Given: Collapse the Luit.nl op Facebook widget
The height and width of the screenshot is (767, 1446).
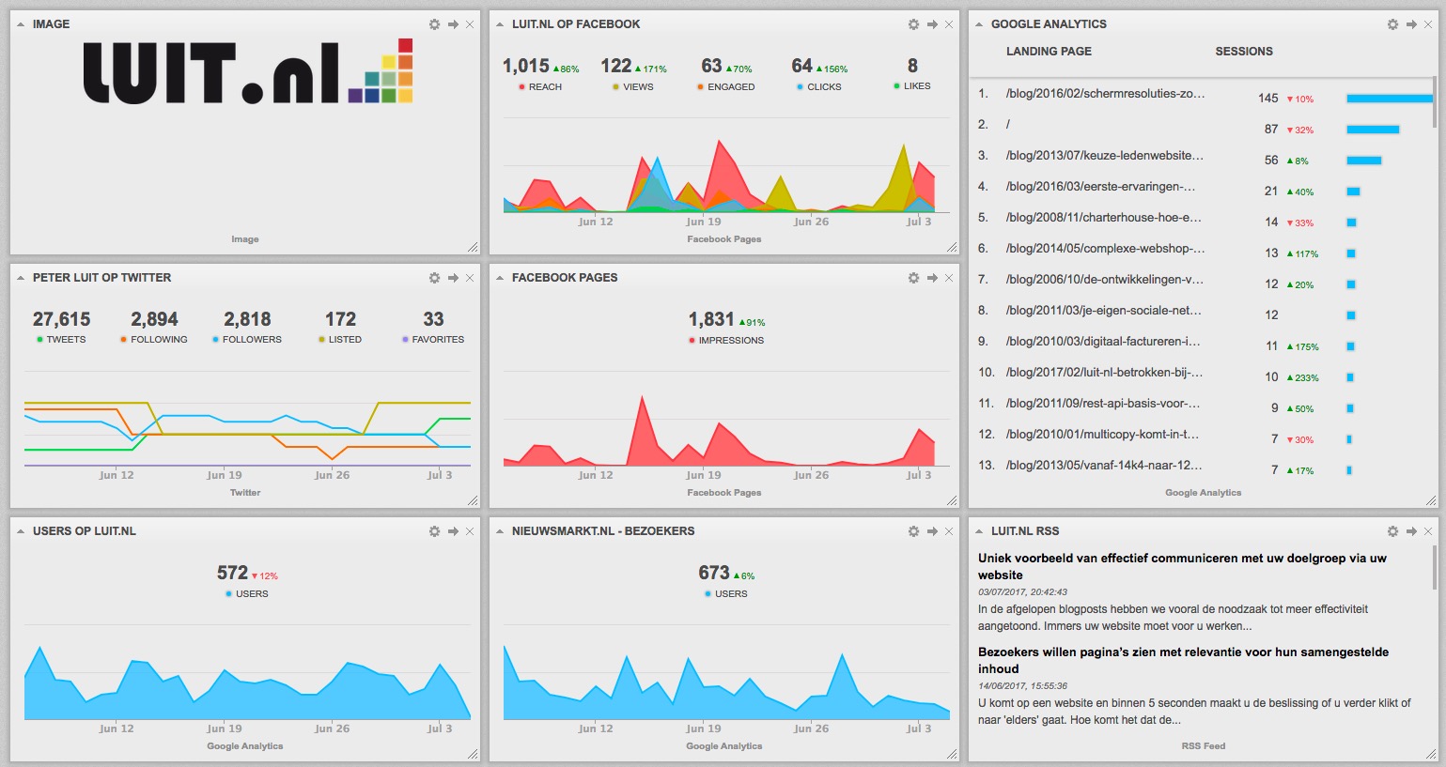Looking at the screenshot, I should [500, 24].
